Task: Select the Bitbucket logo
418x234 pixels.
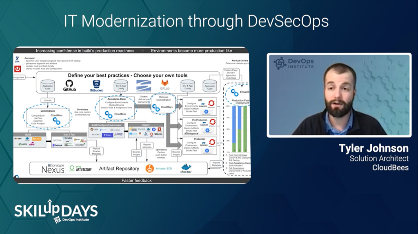Action: click(96, 86)
